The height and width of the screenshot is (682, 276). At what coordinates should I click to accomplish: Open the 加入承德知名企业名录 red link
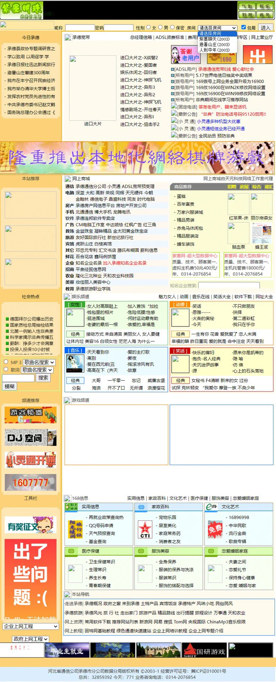click(x=125, y=263)
